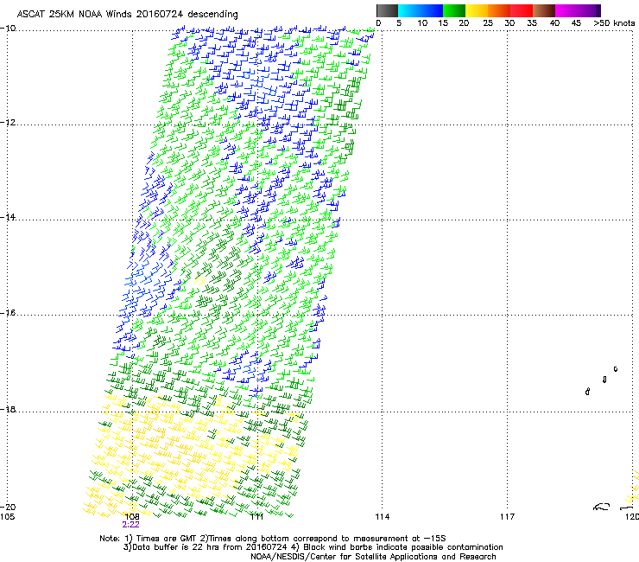The height and width of the screenshot is (562, 639).
Task: Click the -20 latitude axis label
Action: (8, 507)
